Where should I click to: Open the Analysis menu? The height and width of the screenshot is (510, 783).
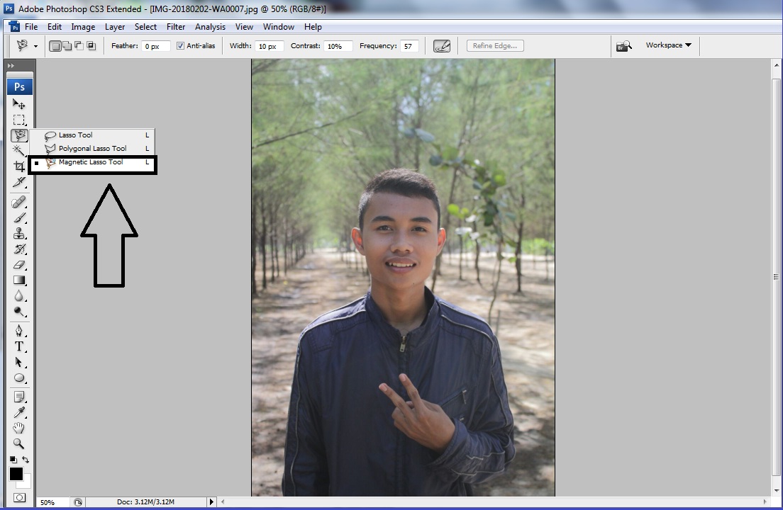[210, 27]
